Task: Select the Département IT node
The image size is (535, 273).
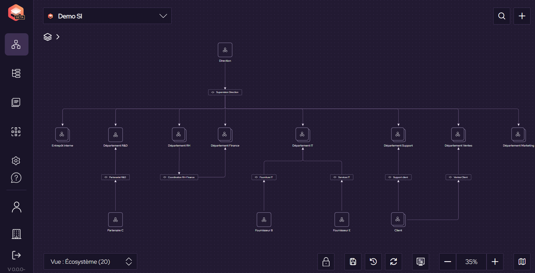Action: pos(303,135)
